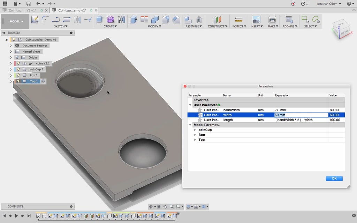
Task: Expand the Document Settings tree node
Action: 11,46
